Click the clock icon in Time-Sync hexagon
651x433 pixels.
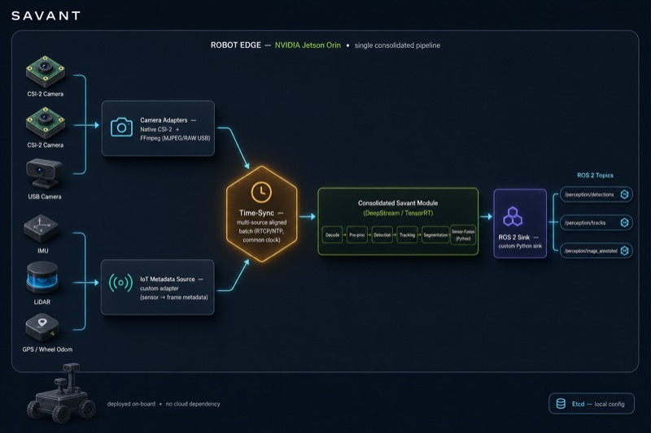point(261,192)
